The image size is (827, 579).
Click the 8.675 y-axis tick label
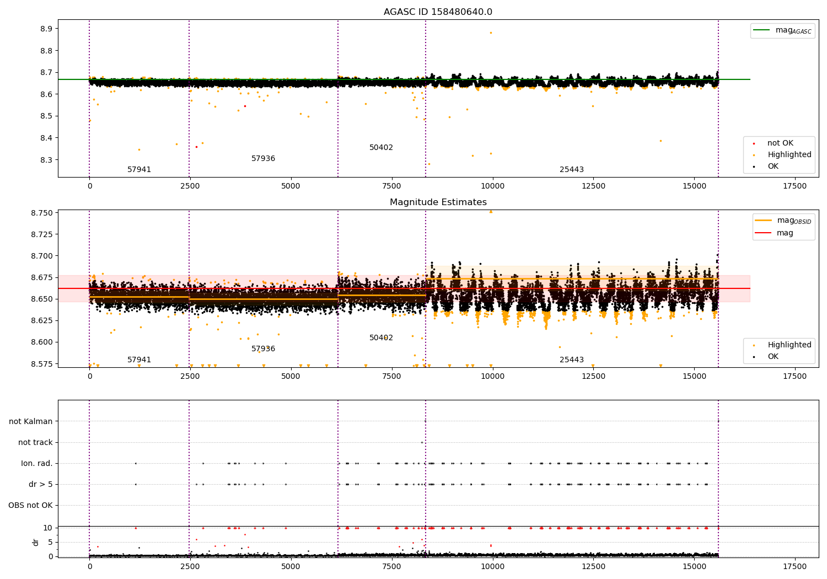41,277
